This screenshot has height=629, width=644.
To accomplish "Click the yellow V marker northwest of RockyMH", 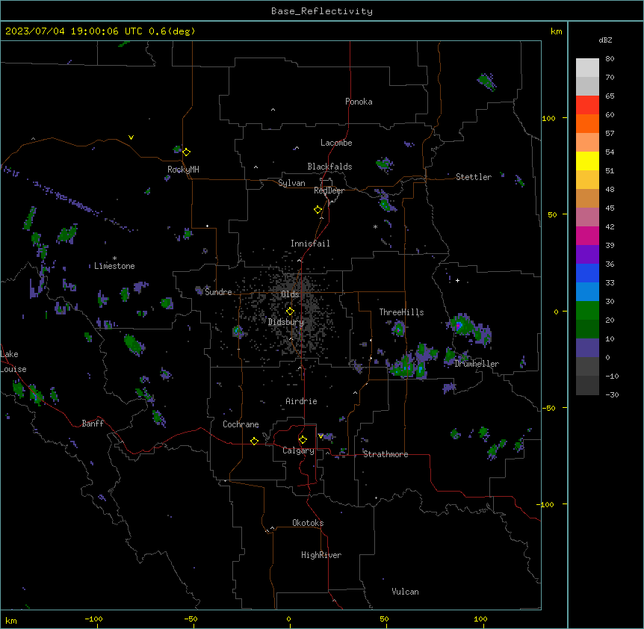I will tap(131, 137).
